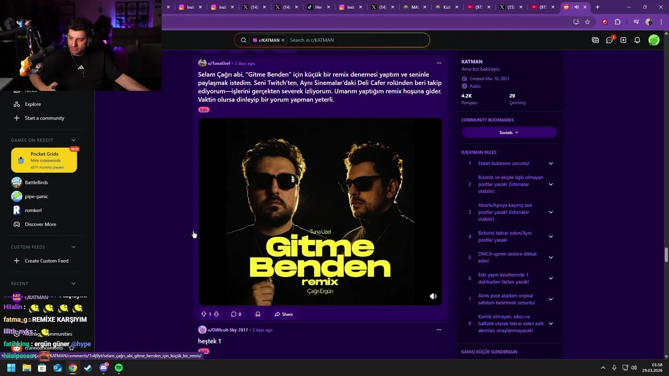Open Chrome media control icon

pos(636,22)
